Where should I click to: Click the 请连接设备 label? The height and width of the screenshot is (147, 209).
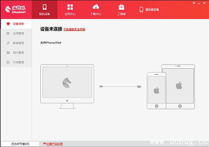[x=152, y=10]
